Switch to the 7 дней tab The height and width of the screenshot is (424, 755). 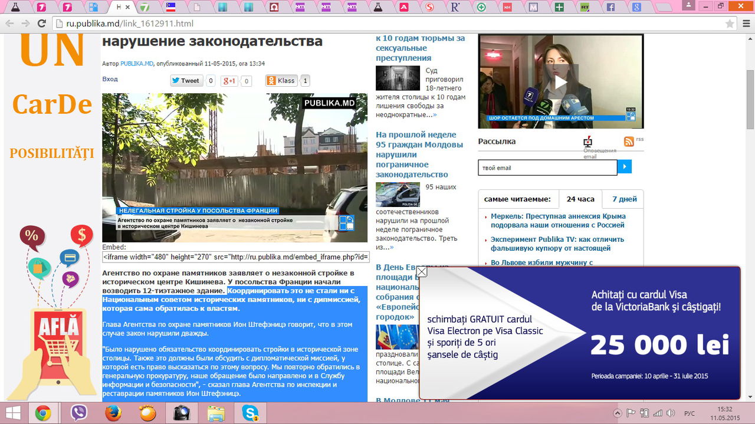[x=624, y=199]
